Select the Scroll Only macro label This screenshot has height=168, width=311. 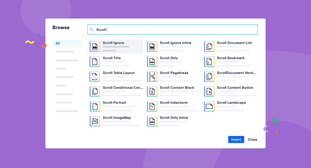click(x=169, y=58)
